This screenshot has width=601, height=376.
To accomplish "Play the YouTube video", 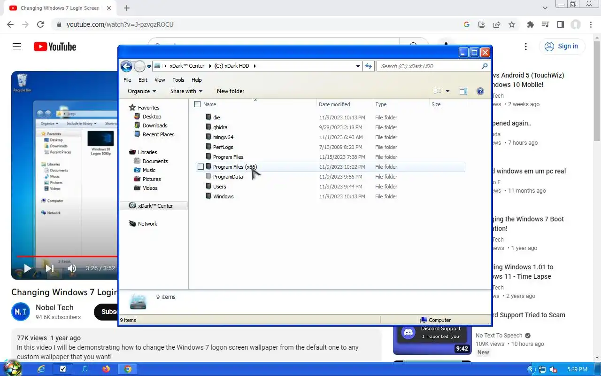I will click(27, 268).
